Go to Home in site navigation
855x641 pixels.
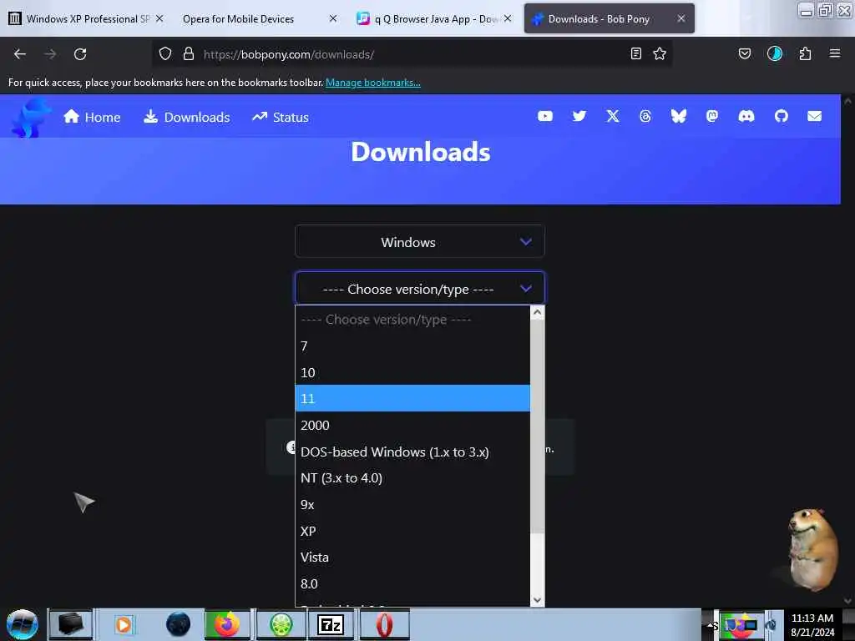click(92, 117)
